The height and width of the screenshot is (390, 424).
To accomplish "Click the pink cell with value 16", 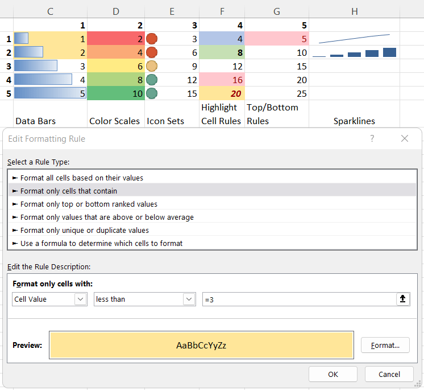I will pyautogui.click(x=222, y=80).
